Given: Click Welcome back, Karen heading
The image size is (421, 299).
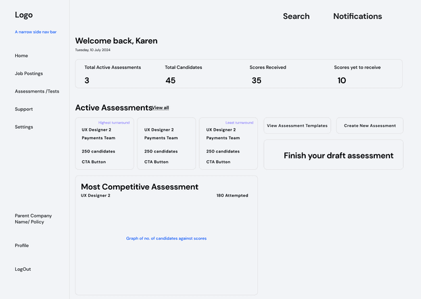Looking at the screenshot, I should [x=116, y=41].
